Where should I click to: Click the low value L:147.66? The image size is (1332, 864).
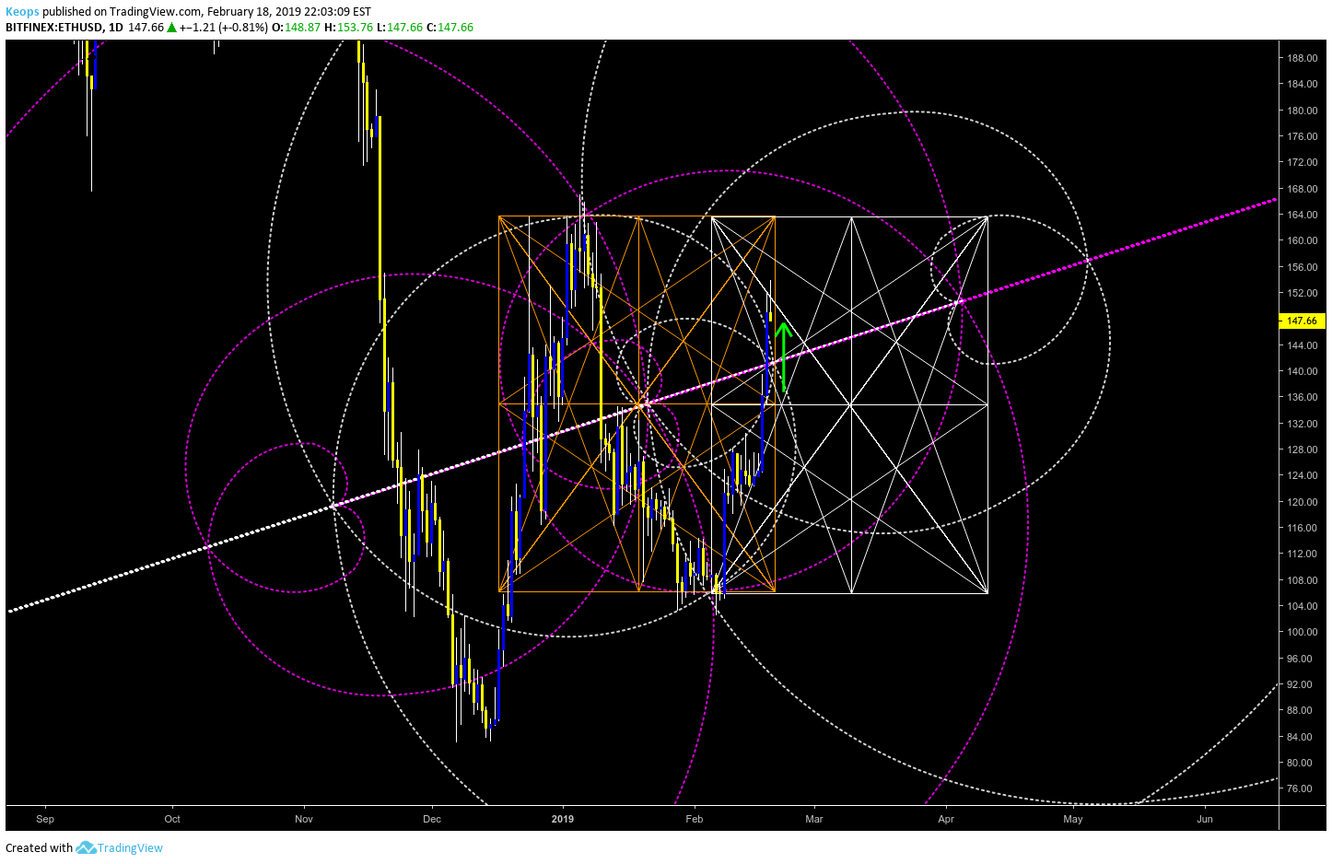click(400, 28)
